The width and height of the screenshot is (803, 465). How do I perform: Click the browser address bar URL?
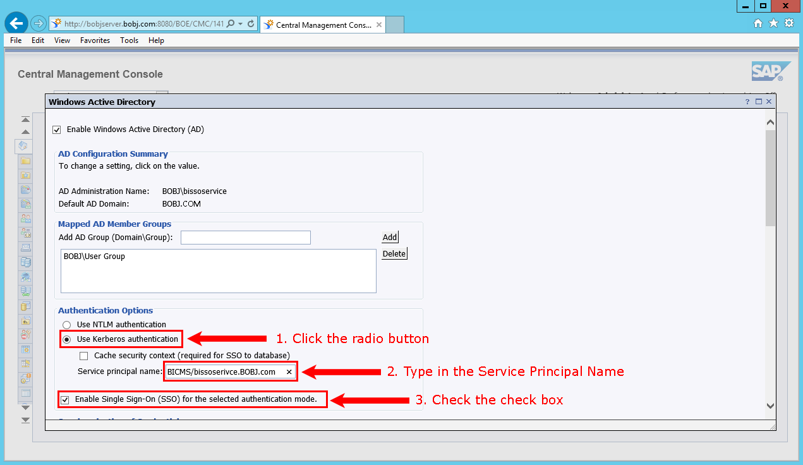point(144,24)
